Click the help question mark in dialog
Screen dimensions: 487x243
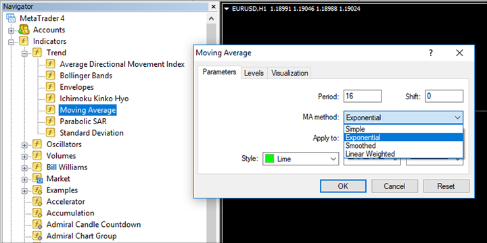click(431, 53)
